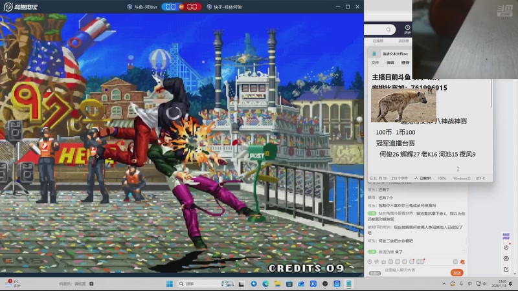Screen dimensions: 518x291
Task: Click the Notepad document icon beside file tab
Action: [x=374, y=54]
